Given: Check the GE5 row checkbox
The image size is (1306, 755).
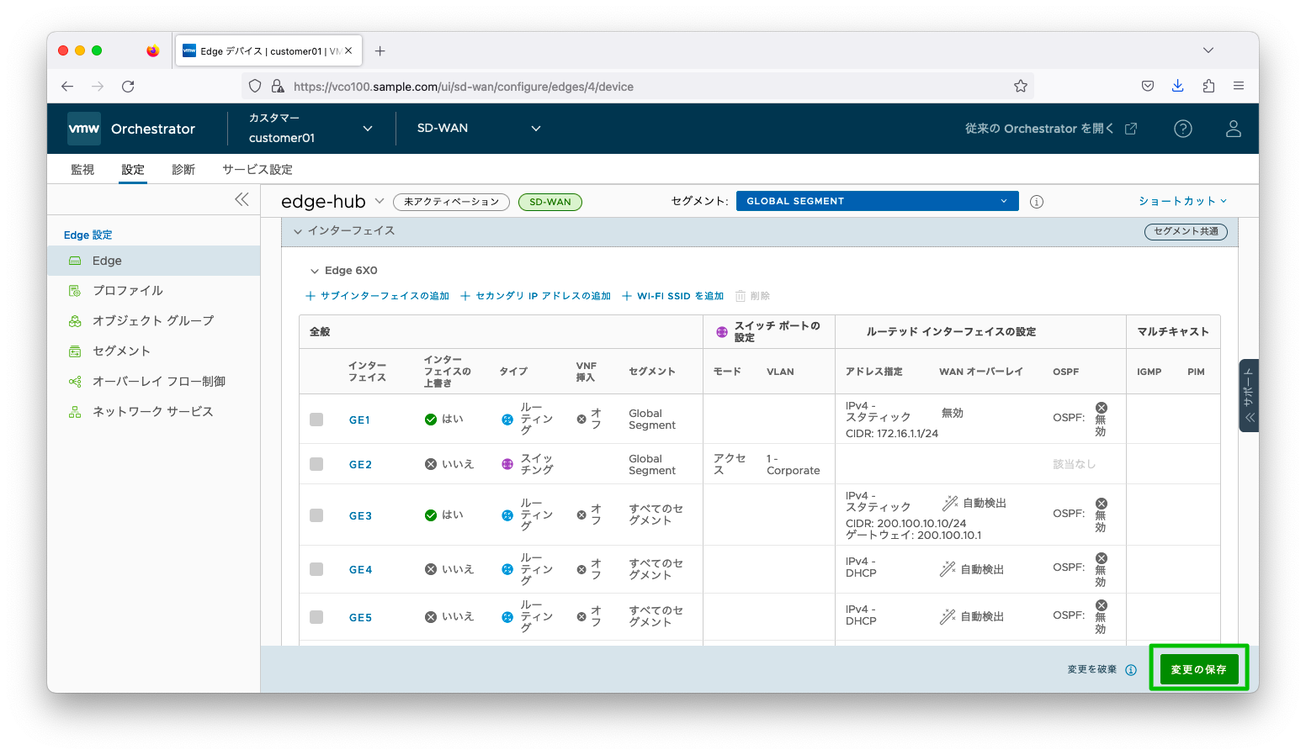Looking at the screenshot, I should (x=316, y=617).
